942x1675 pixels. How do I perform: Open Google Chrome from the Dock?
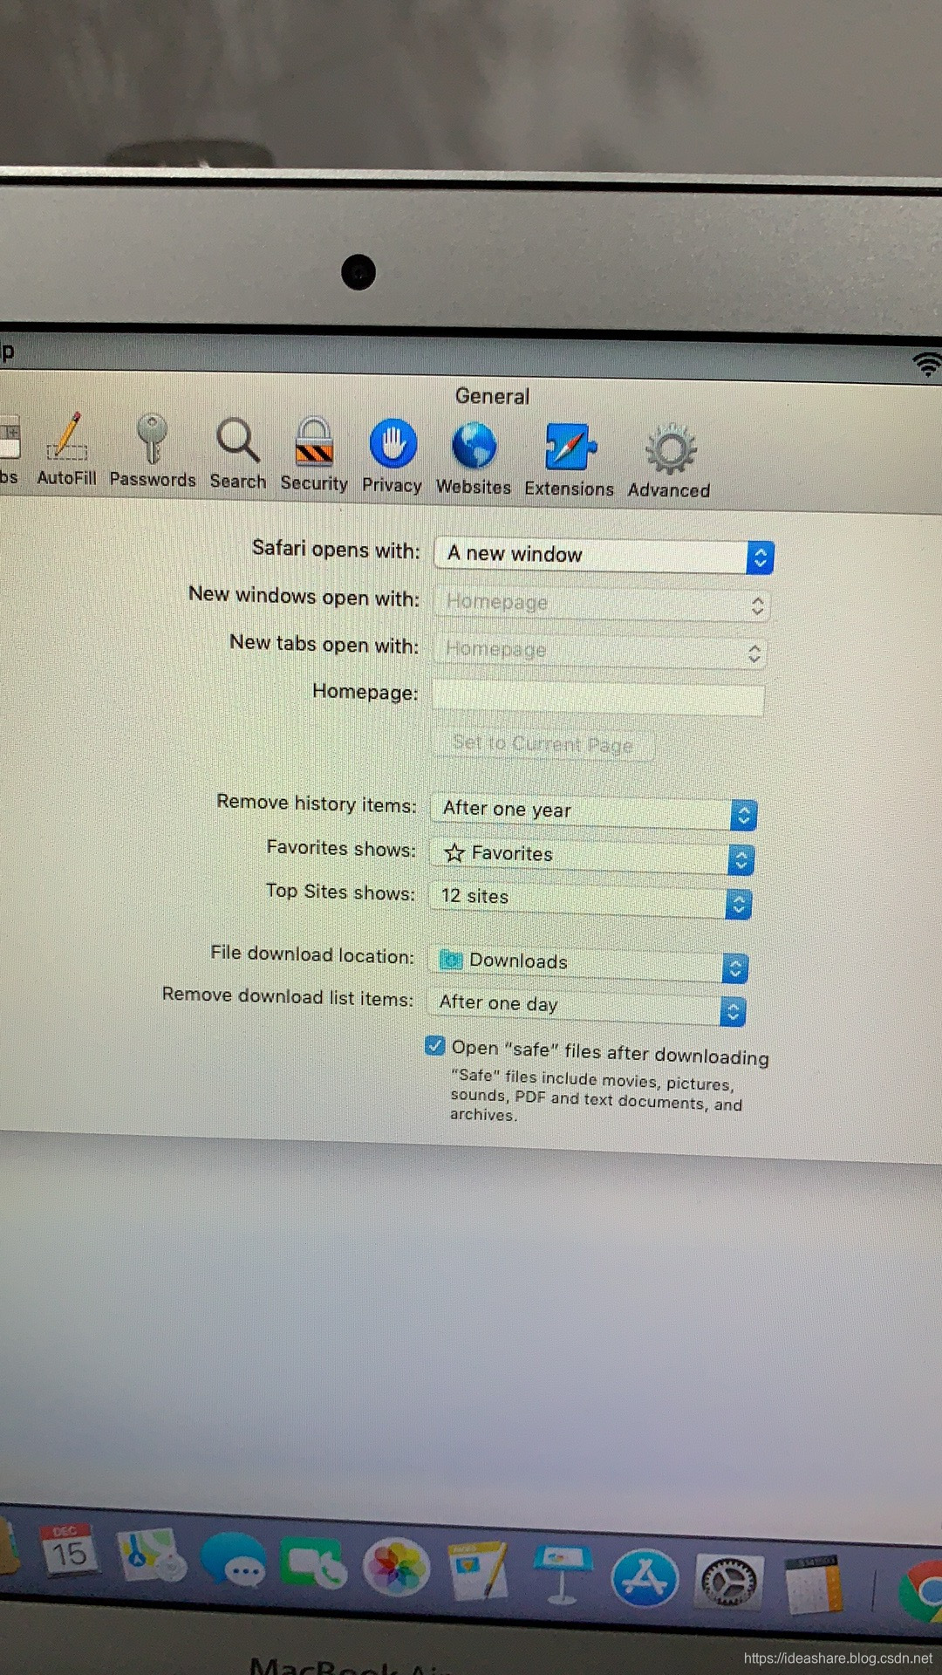point(923,1591)
